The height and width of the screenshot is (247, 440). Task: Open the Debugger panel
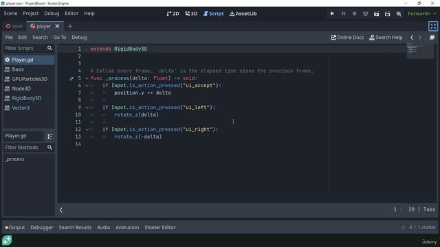[x=41, y=227]
